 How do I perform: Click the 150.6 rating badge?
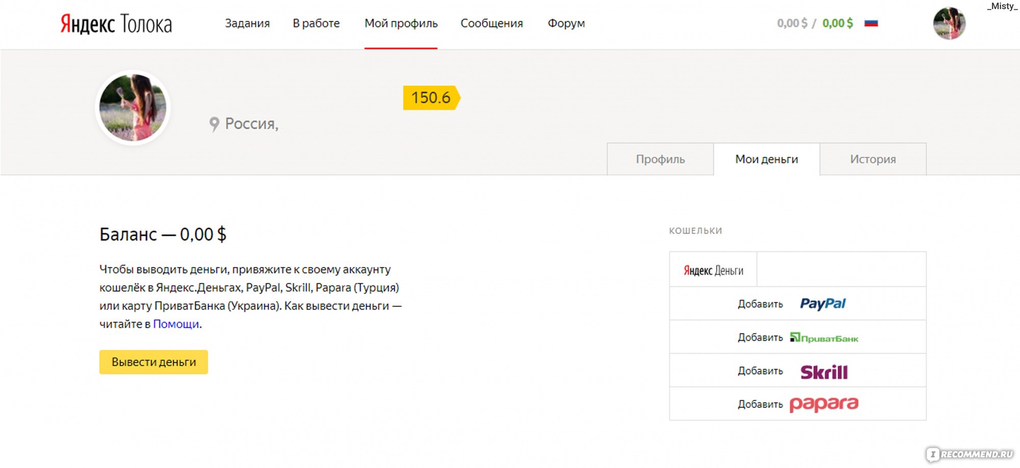point(431,97)
